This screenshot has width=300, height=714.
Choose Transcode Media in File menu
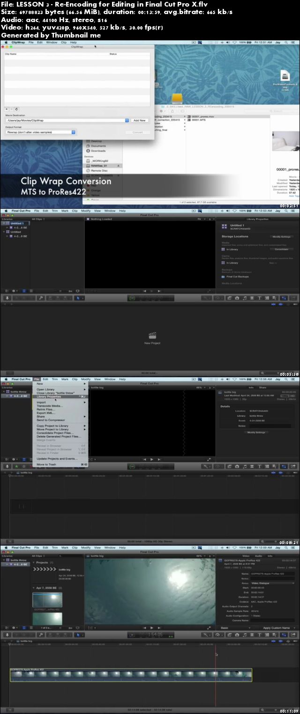coord(49,406)
